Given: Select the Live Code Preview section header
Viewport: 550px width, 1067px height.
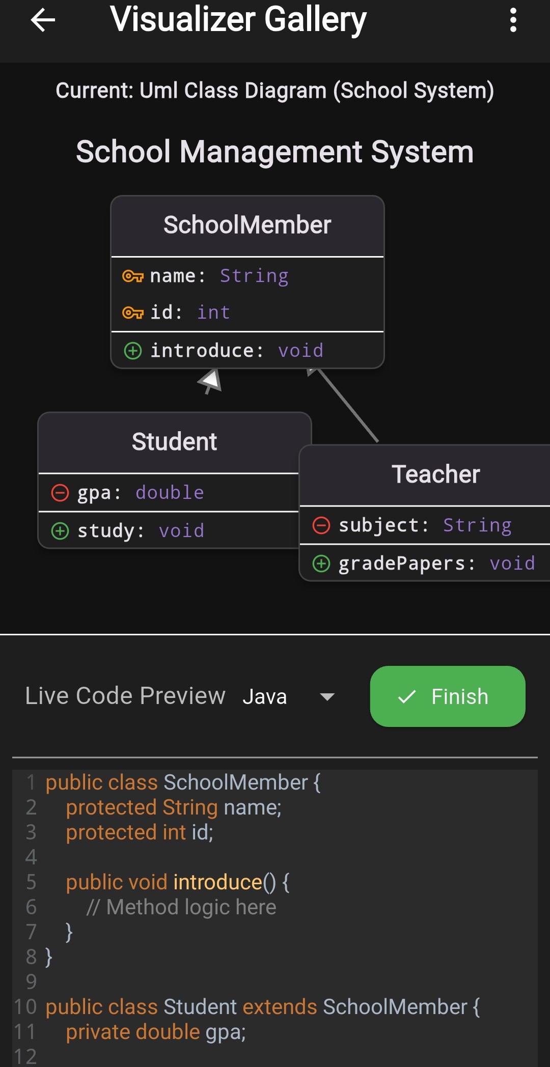Looking at the screenshot, I should coord(125,695).
